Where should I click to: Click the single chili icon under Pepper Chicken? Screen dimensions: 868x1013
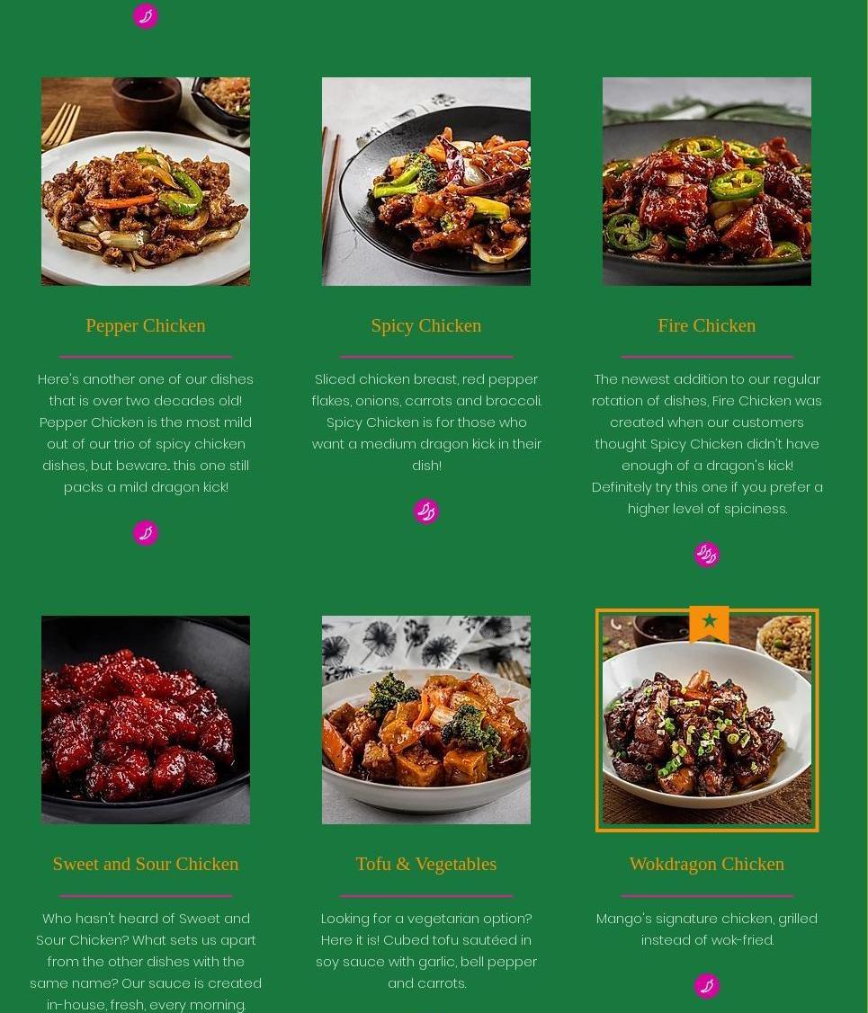146,533
